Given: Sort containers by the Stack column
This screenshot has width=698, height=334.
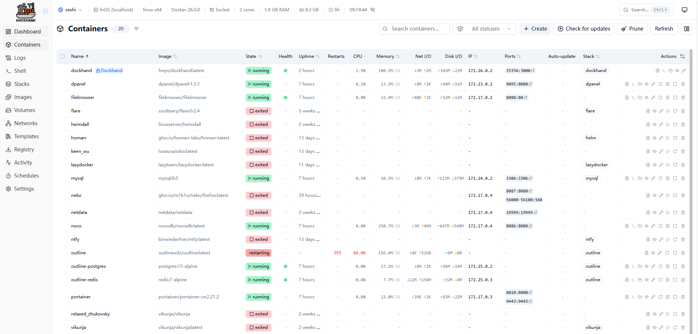Looking at the screenshot, I should tap(591, 56).
